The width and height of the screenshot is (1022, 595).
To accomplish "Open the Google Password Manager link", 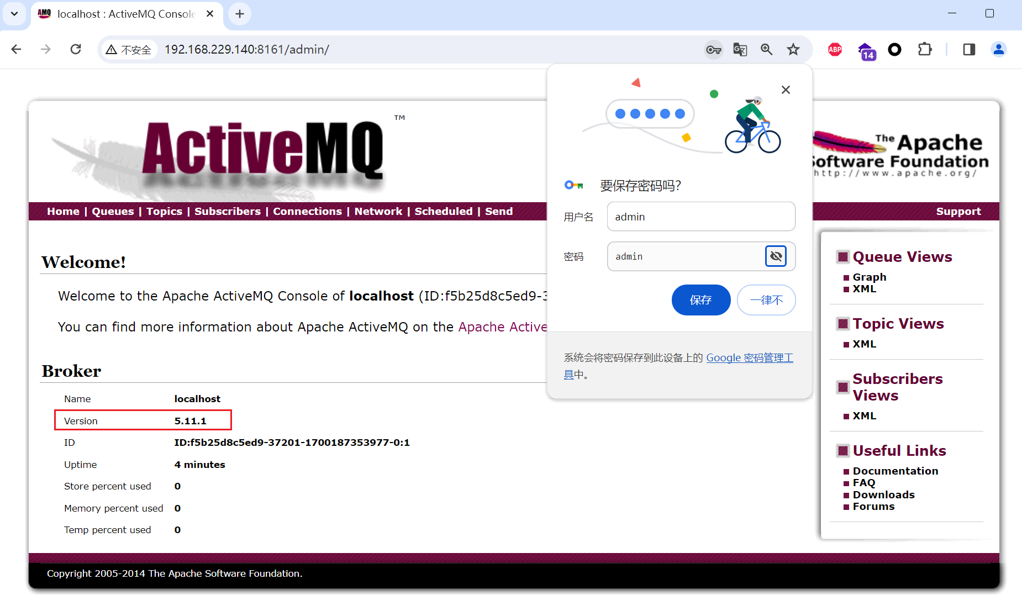I will (x=749, y=358).
